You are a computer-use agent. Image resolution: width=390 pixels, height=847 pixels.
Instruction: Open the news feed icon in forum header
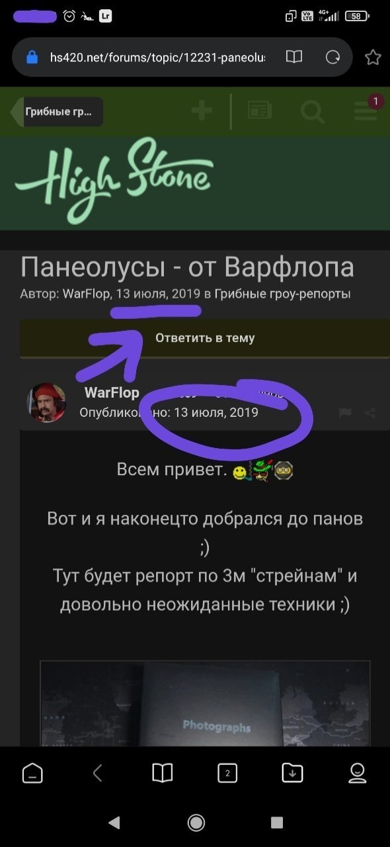(260, 111)
